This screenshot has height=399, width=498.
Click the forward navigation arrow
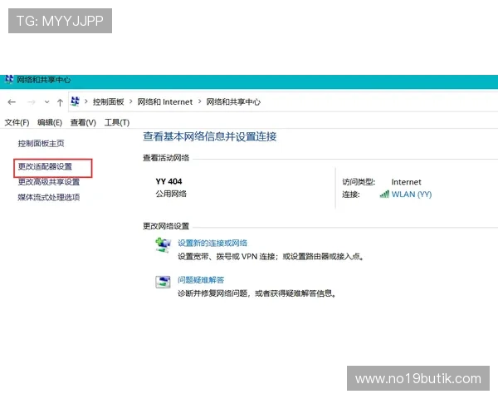click(x=32, y=101)
